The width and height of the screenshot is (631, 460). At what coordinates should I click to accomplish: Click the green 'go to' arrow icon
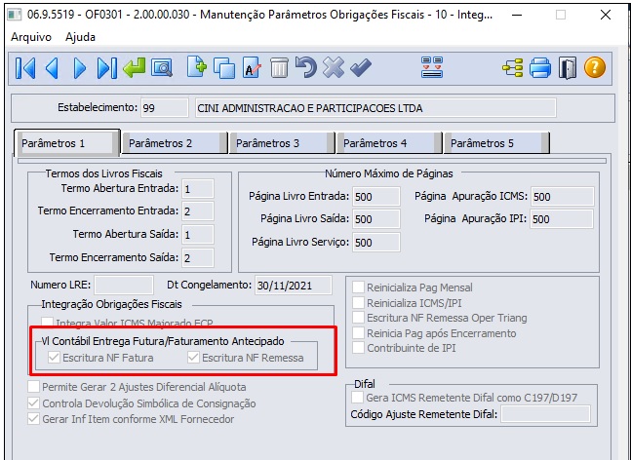(134, 68)
